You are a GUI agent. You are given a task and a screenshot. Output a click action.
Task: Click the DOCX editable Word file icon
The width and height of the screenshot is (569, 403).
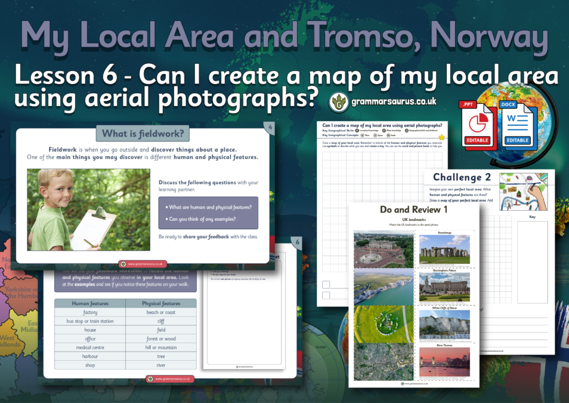tap(516, 122)
